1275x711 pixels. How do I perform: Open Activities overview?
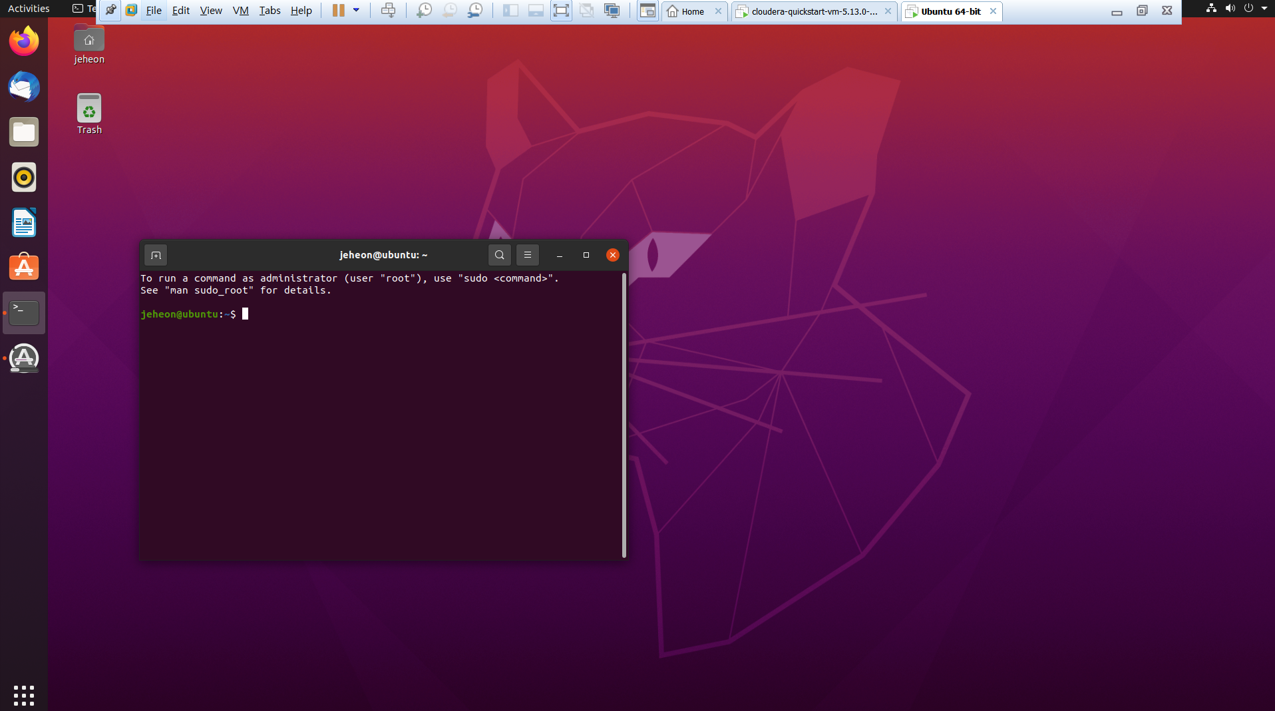coord(29,9)
